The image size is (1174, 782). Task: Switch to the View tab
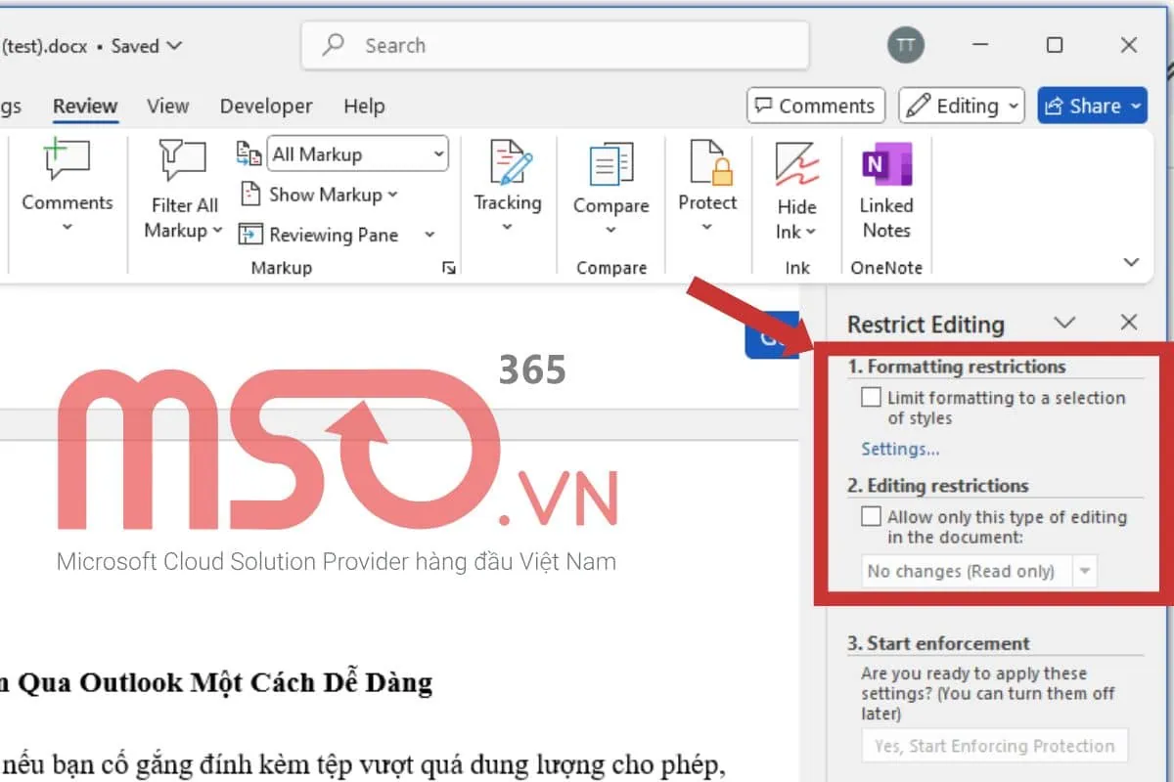pos(167,106)
